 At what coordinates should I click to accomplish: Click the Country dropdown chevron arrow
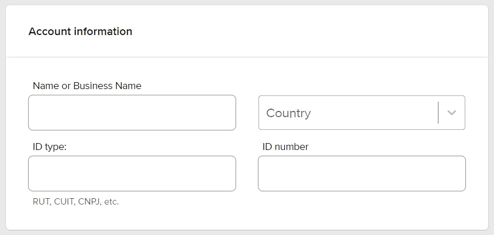coord(451,113)
